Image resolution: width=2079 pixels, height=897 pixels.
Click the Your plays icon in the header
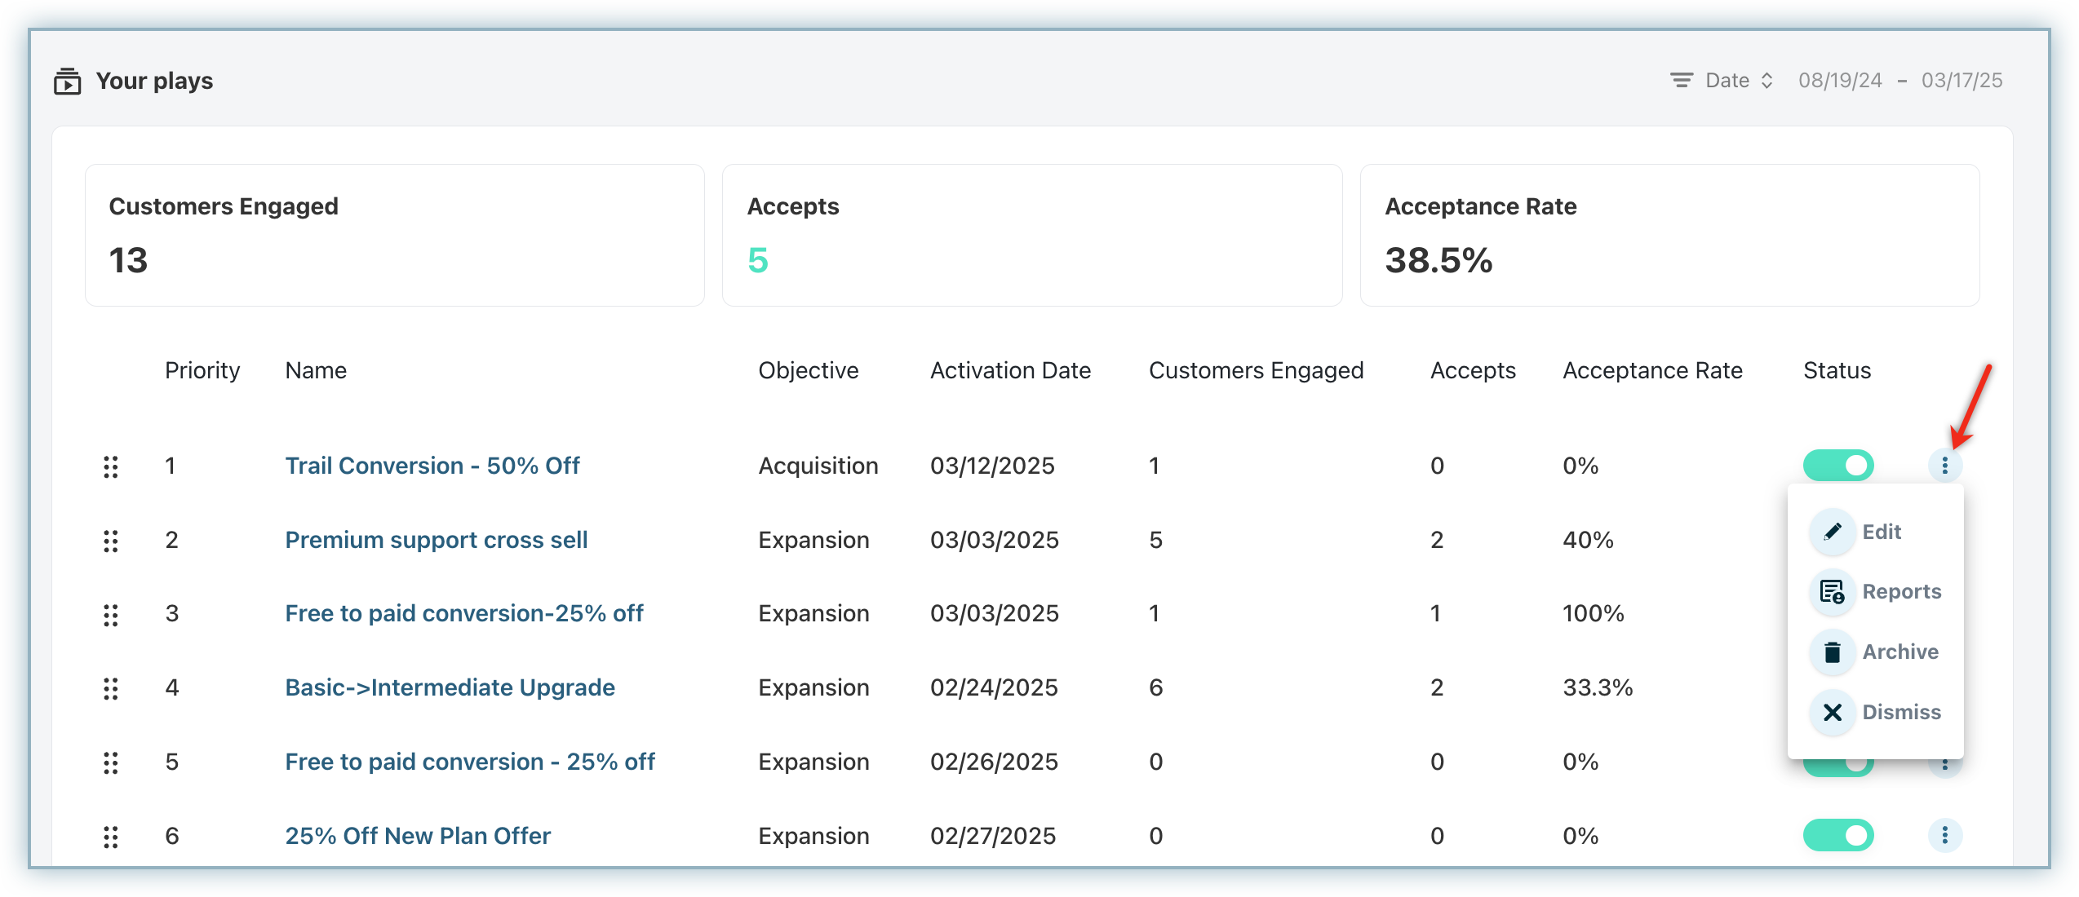click(67, 82)
